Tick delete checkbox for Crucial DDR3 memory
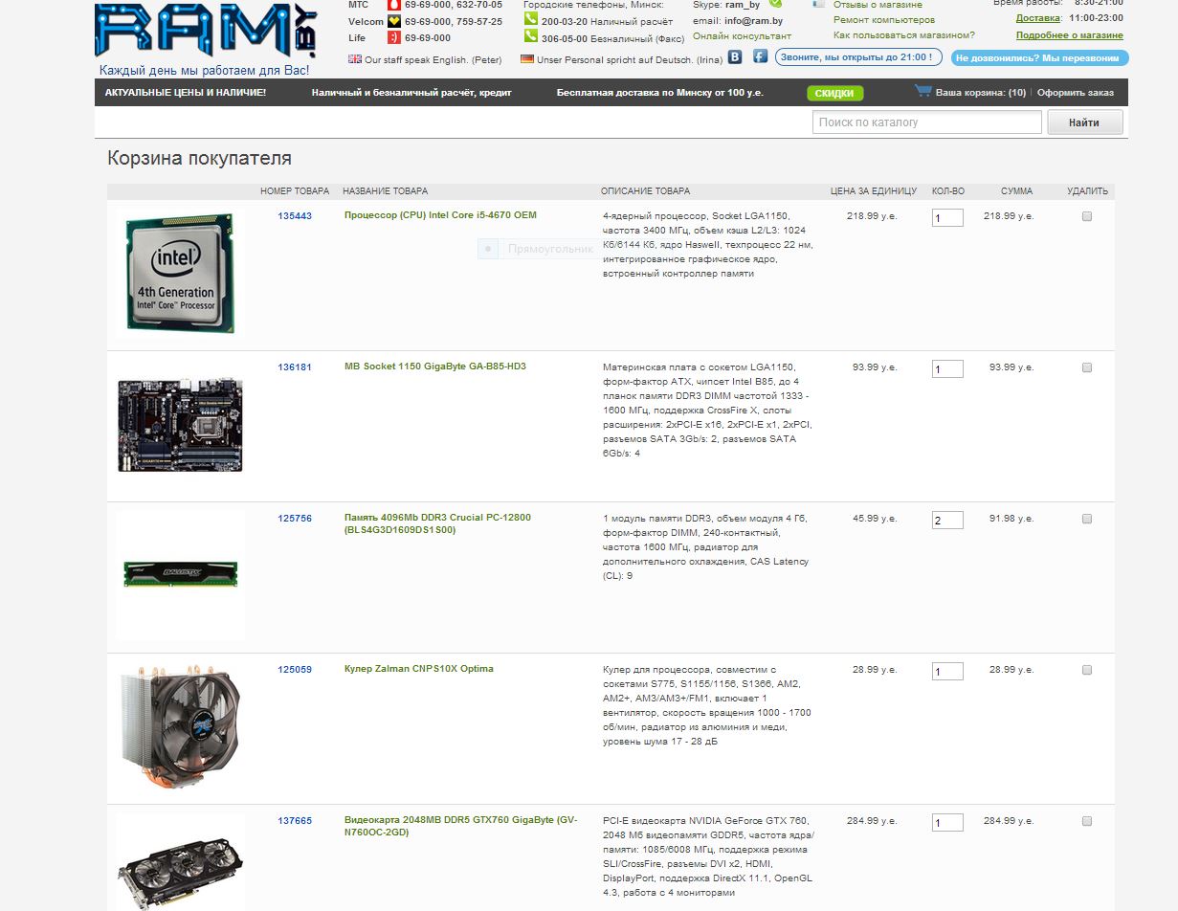This screenshot has width=1178, height=911. [x=1087, y=519]
